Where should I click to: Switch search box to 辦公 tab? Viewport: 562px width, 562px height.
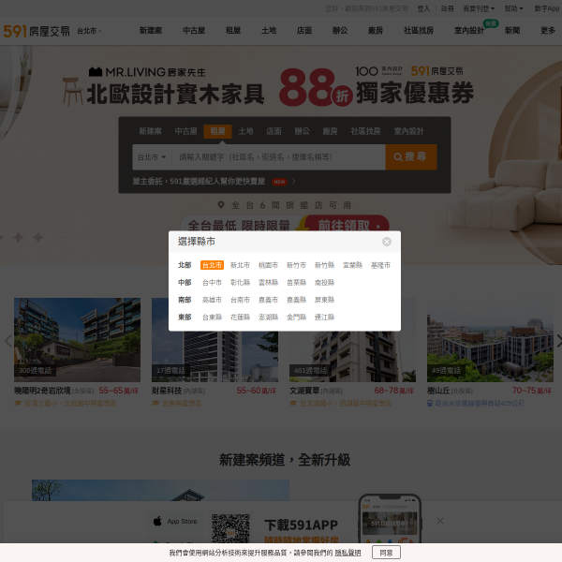(x=302, y=131)
